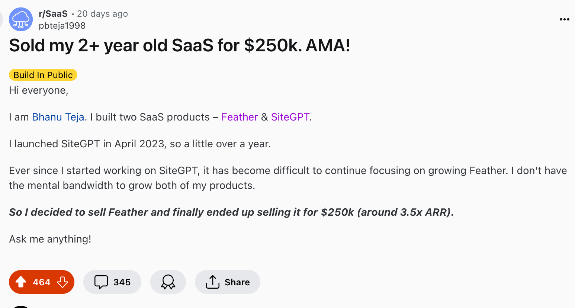
Task: Click the Share button
Action: click(228, 282)
